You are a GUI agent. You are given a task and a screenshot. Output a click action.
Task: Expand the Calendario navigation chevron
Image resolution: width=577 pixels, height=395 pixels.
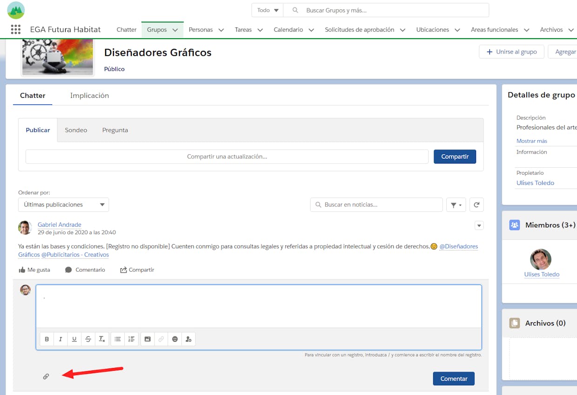311,30
